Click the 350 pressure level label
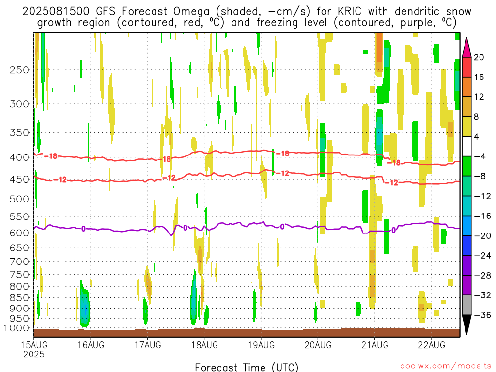Viewport: 496px width, 372px height. pyautogui.click(x=19, y=133)
